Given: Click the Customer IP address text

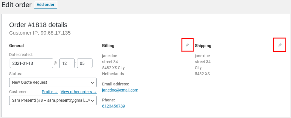Looking at the screenshot, I should [40, 33].
